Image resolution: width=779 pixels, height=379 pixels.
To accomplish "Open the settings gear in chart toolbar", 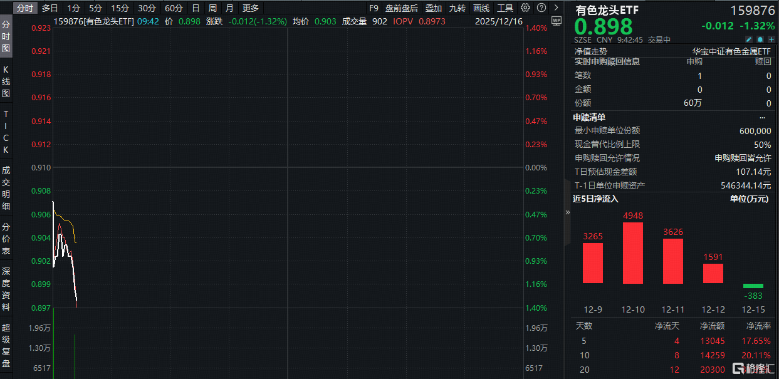I will pyautogui.click(x=525, y=8).
